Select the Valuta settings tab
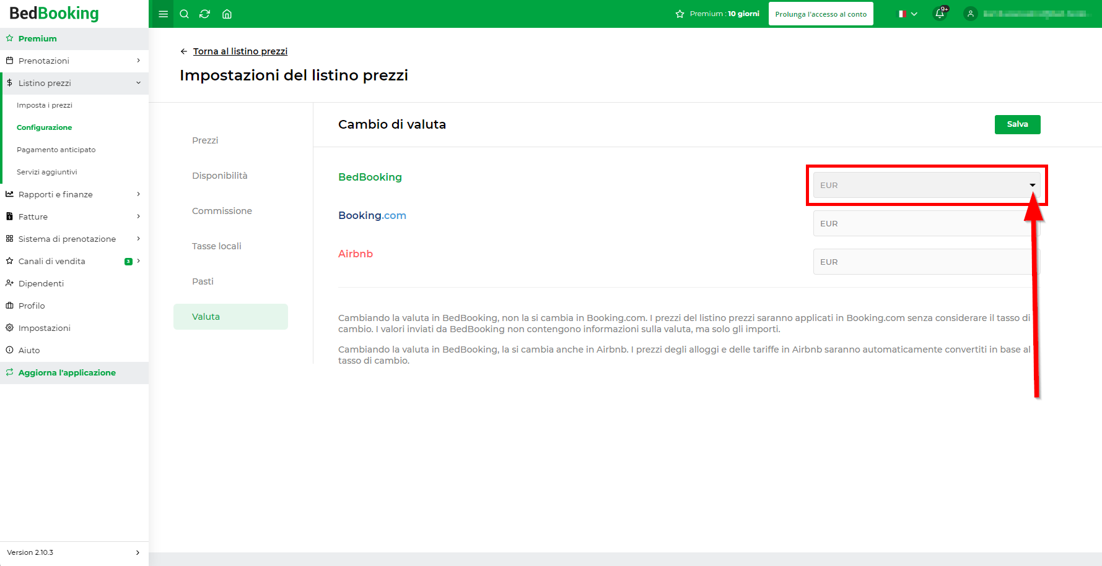Viewport: 1102px width, 566px height. click(230, 317)
